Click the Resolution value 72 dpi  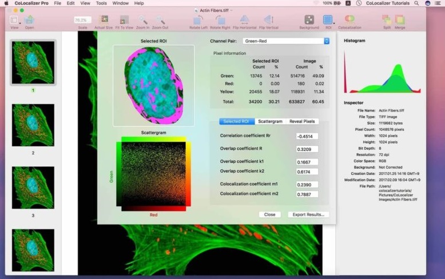384,155
